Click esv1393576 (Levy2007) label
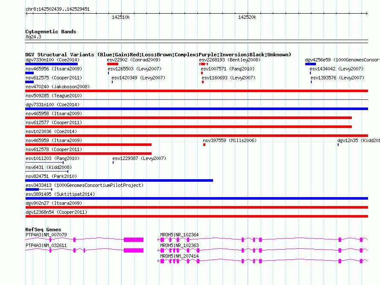The image size is (380, 285). coord(337,78)
